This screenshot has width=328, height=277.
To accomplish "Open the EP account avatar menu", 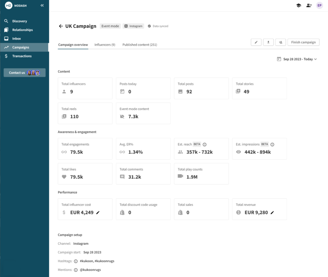I will pyautogui.click(x=319, y=5).
